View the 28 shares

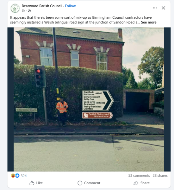160,175
